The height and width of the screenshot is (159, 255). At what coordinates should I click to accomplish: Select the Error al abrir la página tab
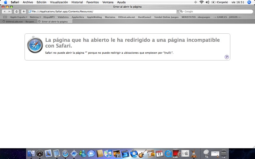tap(55, 22)
